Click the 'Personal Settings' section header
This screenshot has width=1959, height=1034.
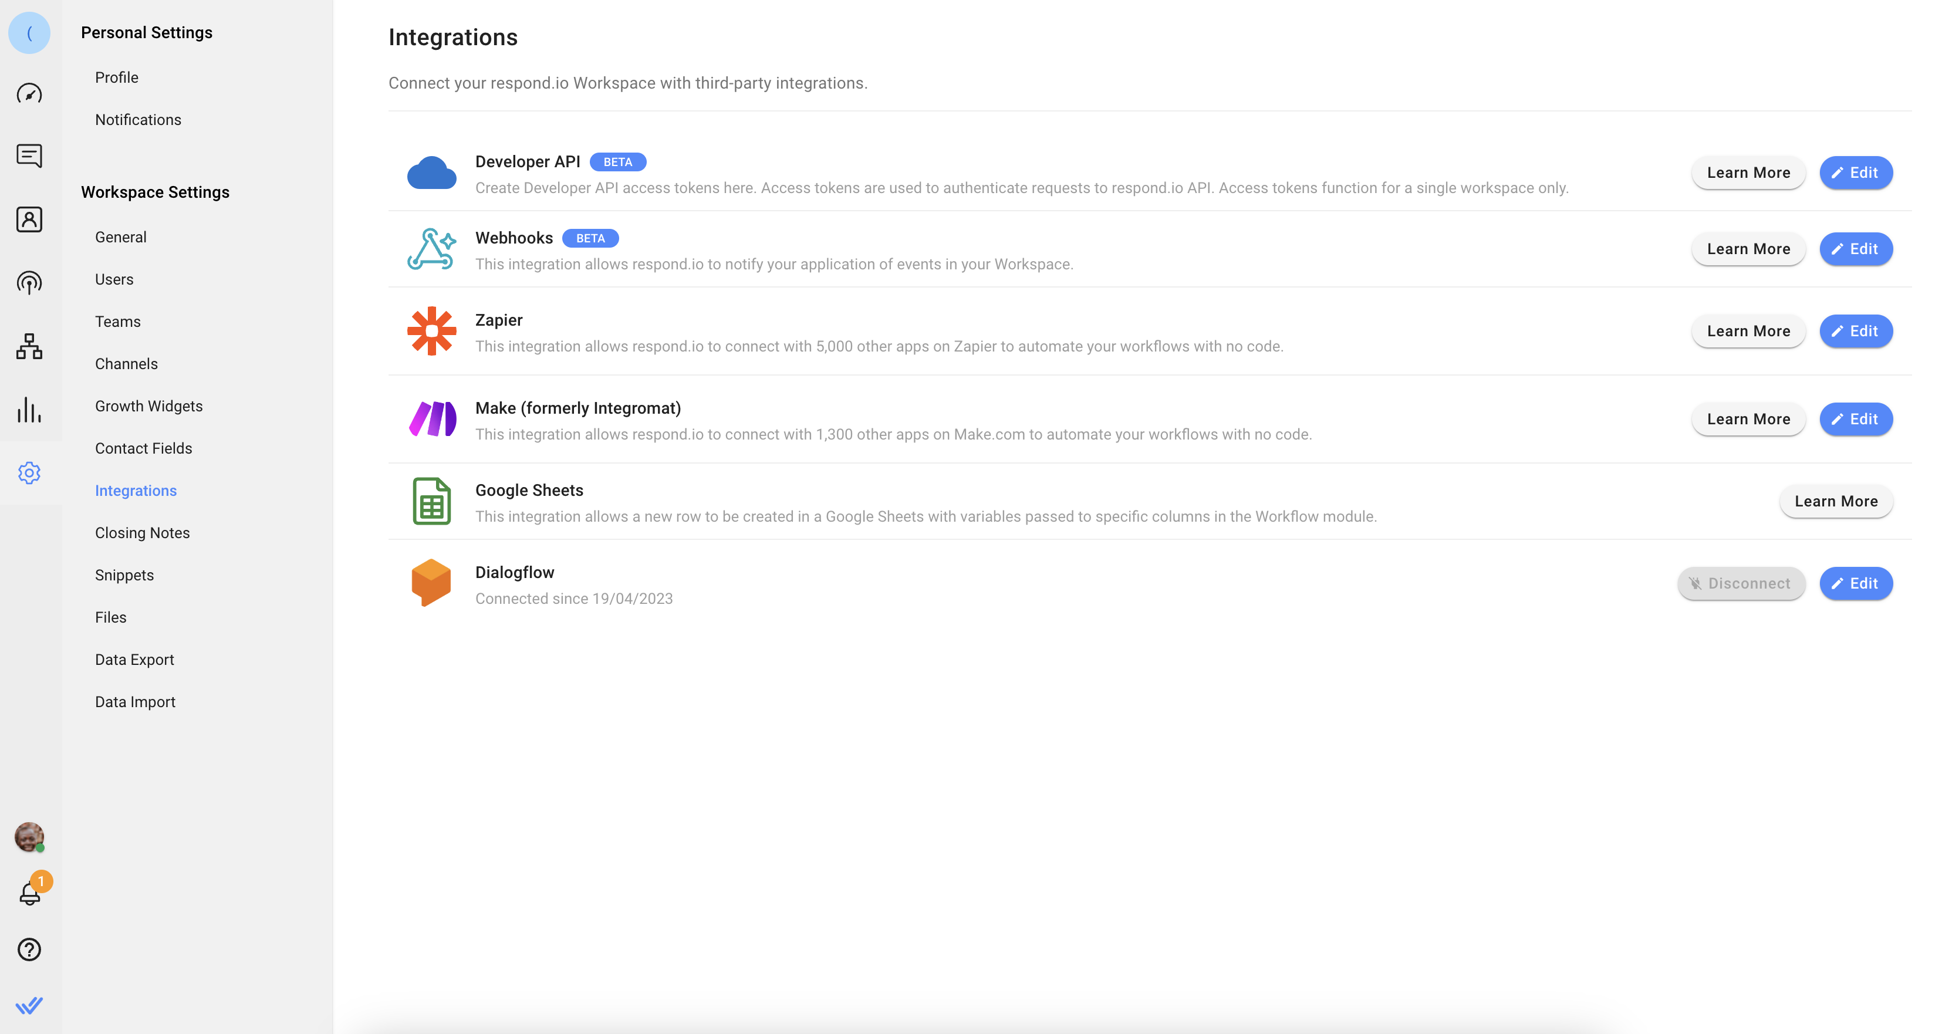click(x=147, y=32)
